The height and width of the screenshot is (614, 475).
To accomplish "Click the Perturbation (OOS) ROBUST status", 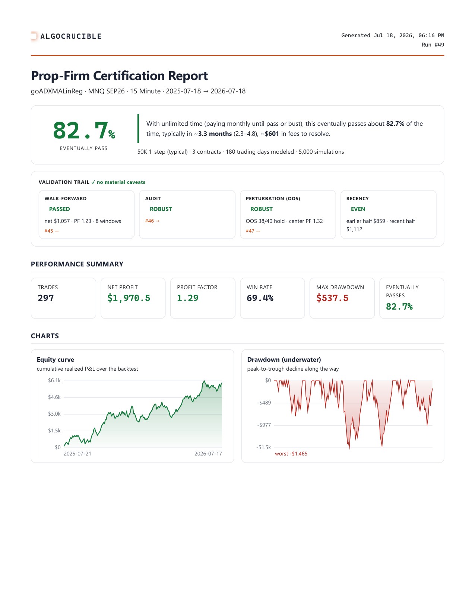I will click(262, 209).
